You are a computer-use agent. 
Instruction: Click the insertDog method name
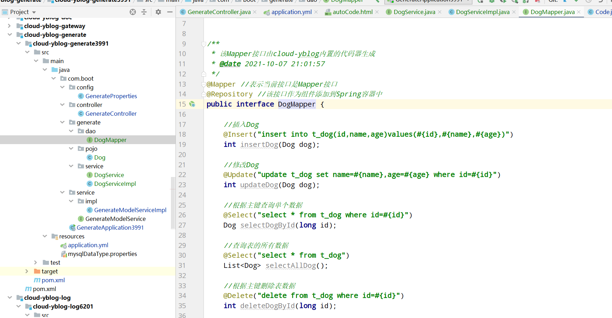pos(259,144)
